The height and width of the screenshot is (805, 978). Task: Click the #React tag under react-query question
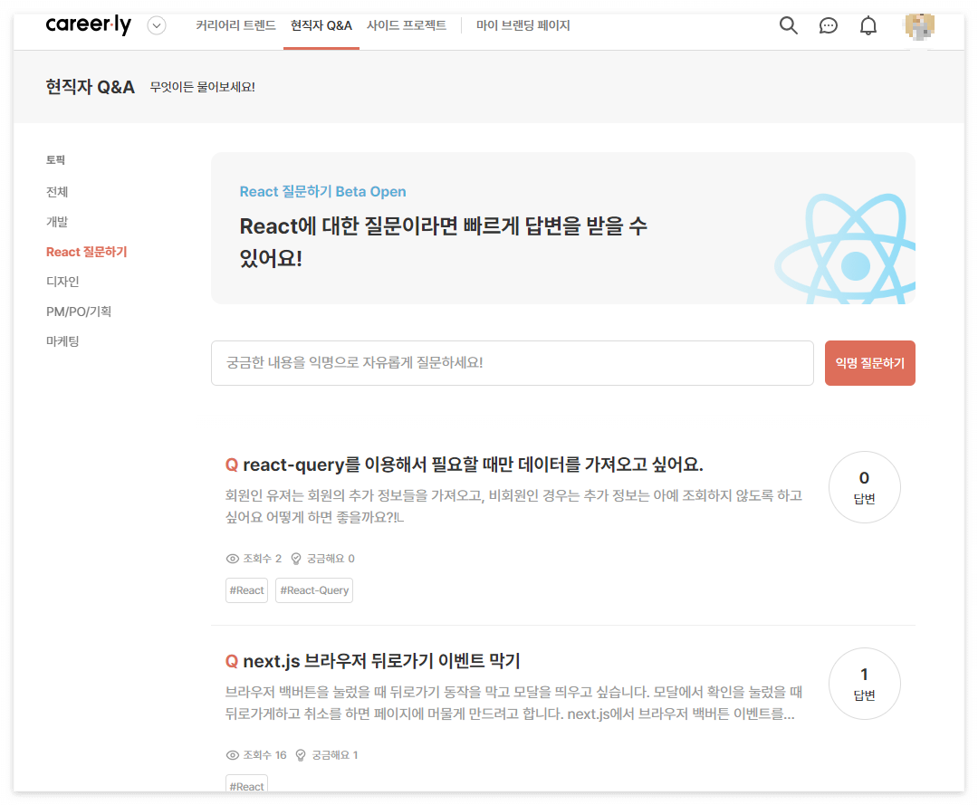click(247, 590)
